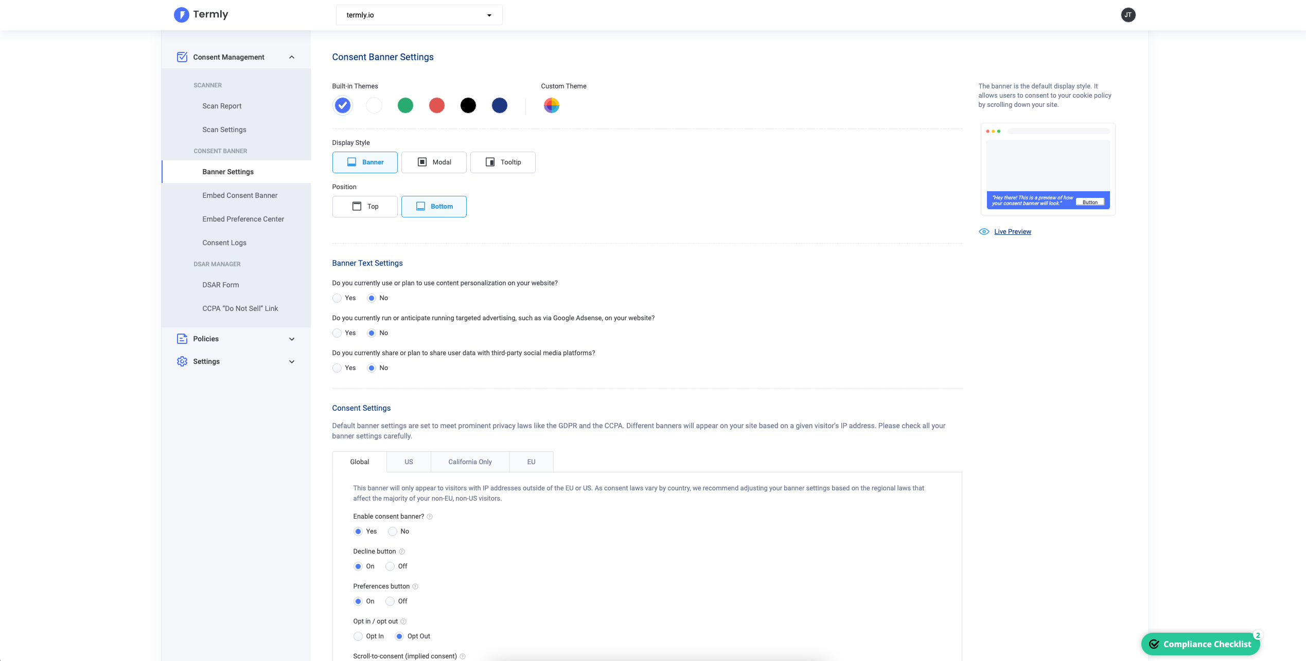Click the Termly logo icon
Screen dimensions: 1306x661
(181, 15)
